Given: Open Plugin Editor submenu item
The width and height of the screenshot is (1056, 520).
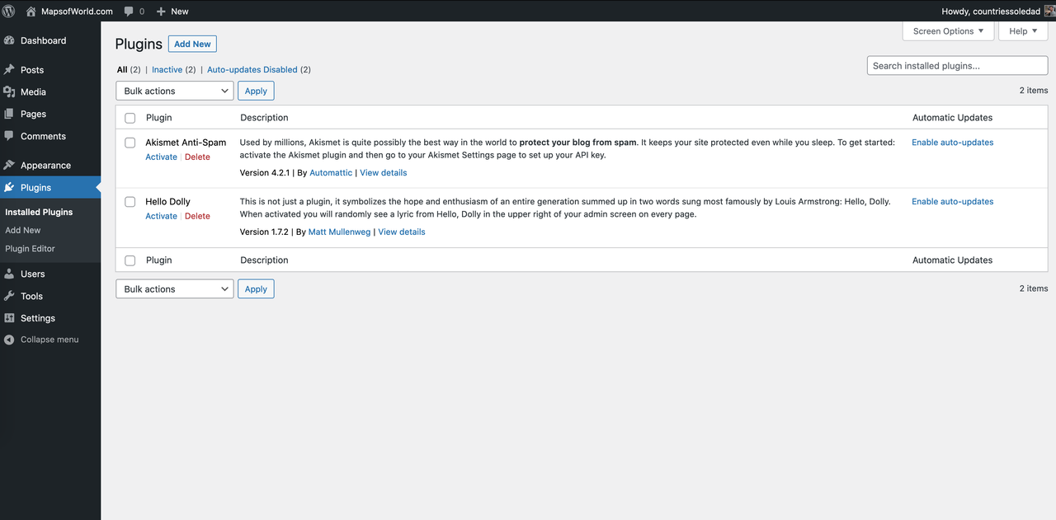Looking at the screenshot, I should tap(30, 248).
